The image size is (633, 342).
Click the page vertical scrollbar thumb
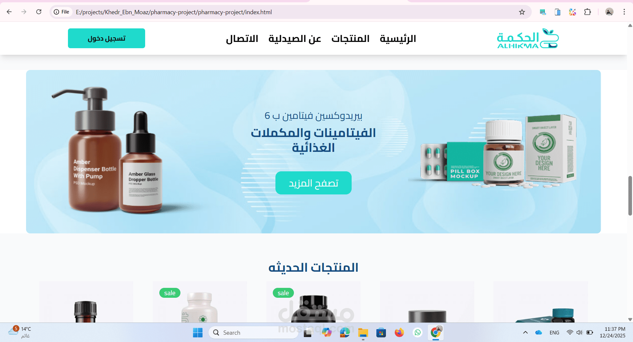pyautogui.click(x=630, y=196)
